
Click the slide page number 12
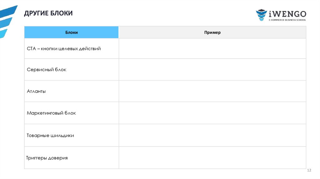click(309, 170)
